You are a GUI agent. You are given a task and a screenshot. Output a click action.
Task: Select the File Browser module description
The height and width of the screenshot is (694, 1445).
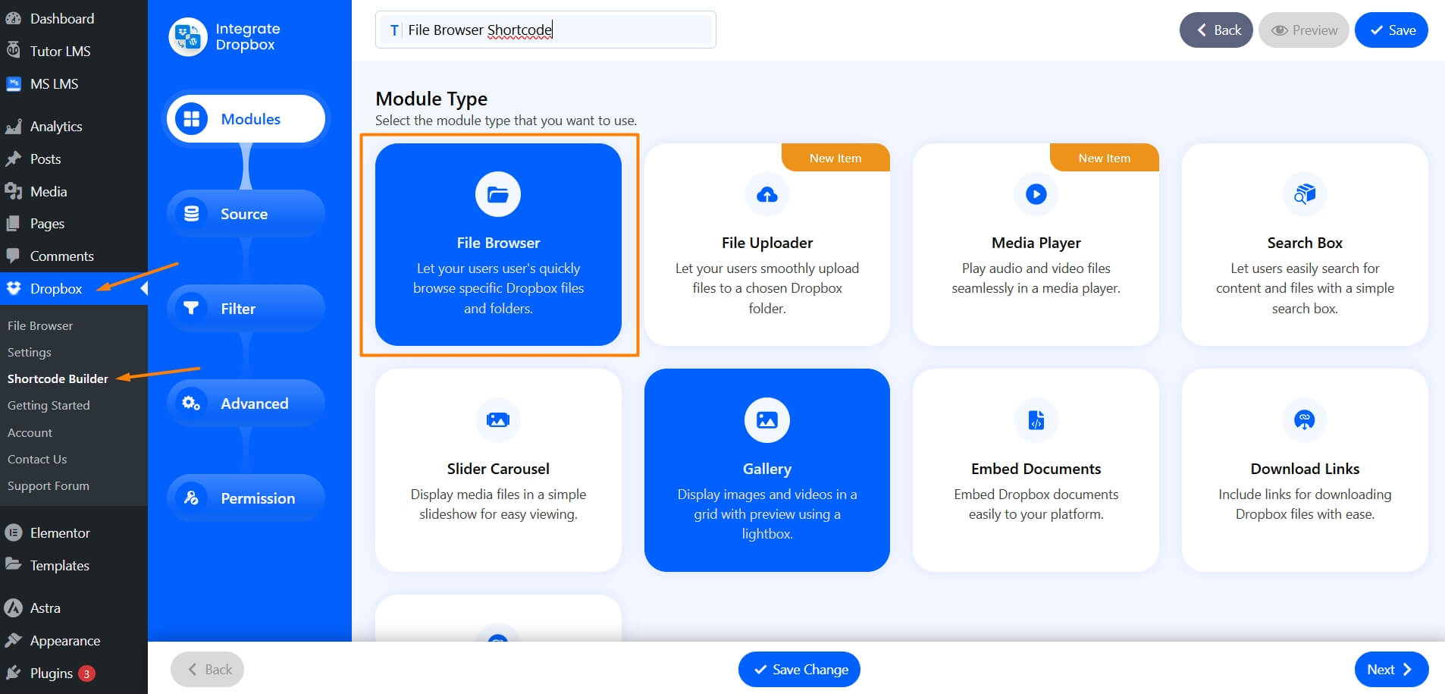tap(498, 288)
